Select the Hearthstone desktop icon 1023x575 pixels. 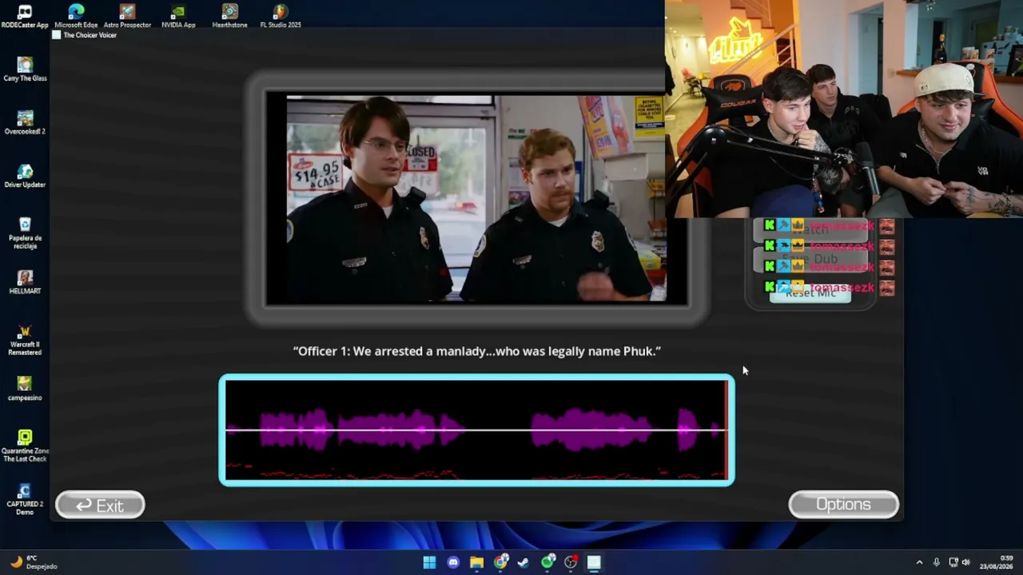[x=229, y=16]
